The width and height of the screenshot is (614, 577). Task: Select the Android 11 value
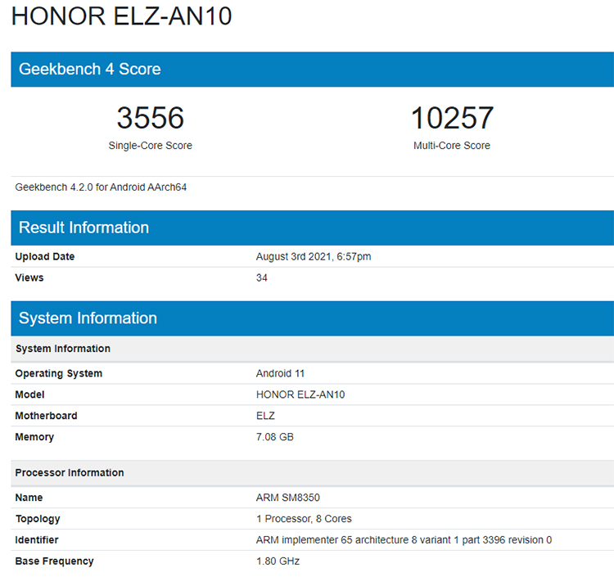tap(280, 373)
